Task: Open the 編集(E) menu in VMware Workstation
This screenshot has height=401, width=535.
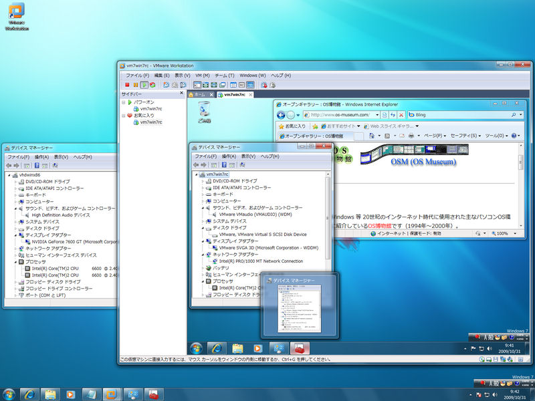Action: coord(162,76)
